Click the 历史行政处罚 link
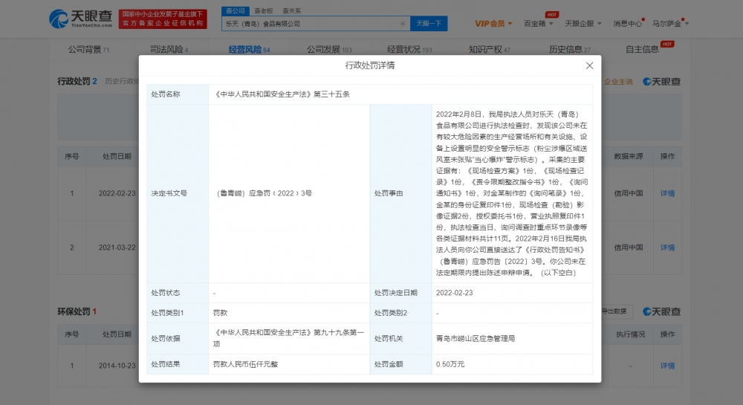The height and width of the screenshot is (405, 743). point(121,82)
